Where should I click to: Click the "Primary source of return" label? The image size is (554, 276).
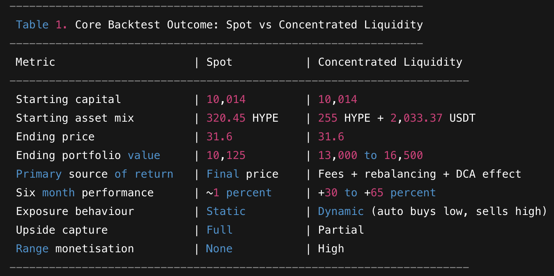click(x=94, y=174)
